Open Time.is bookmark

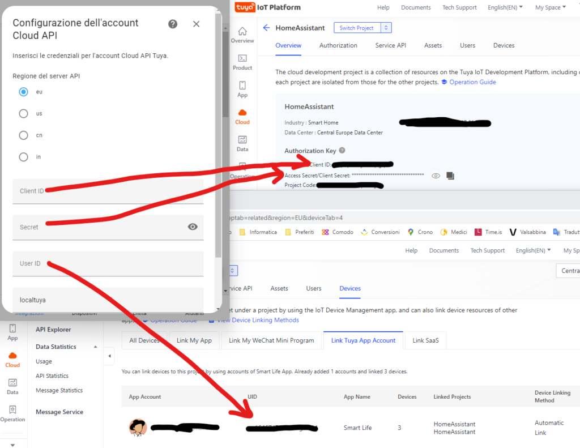tap(488, 232)
